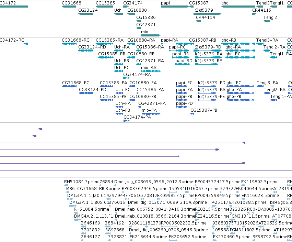Click the CR44114 gene label

click(206, 18)
